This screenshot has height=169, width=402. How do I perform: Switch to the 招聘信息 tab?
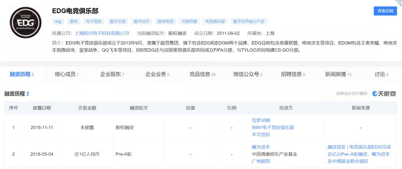tap(293, 74)
